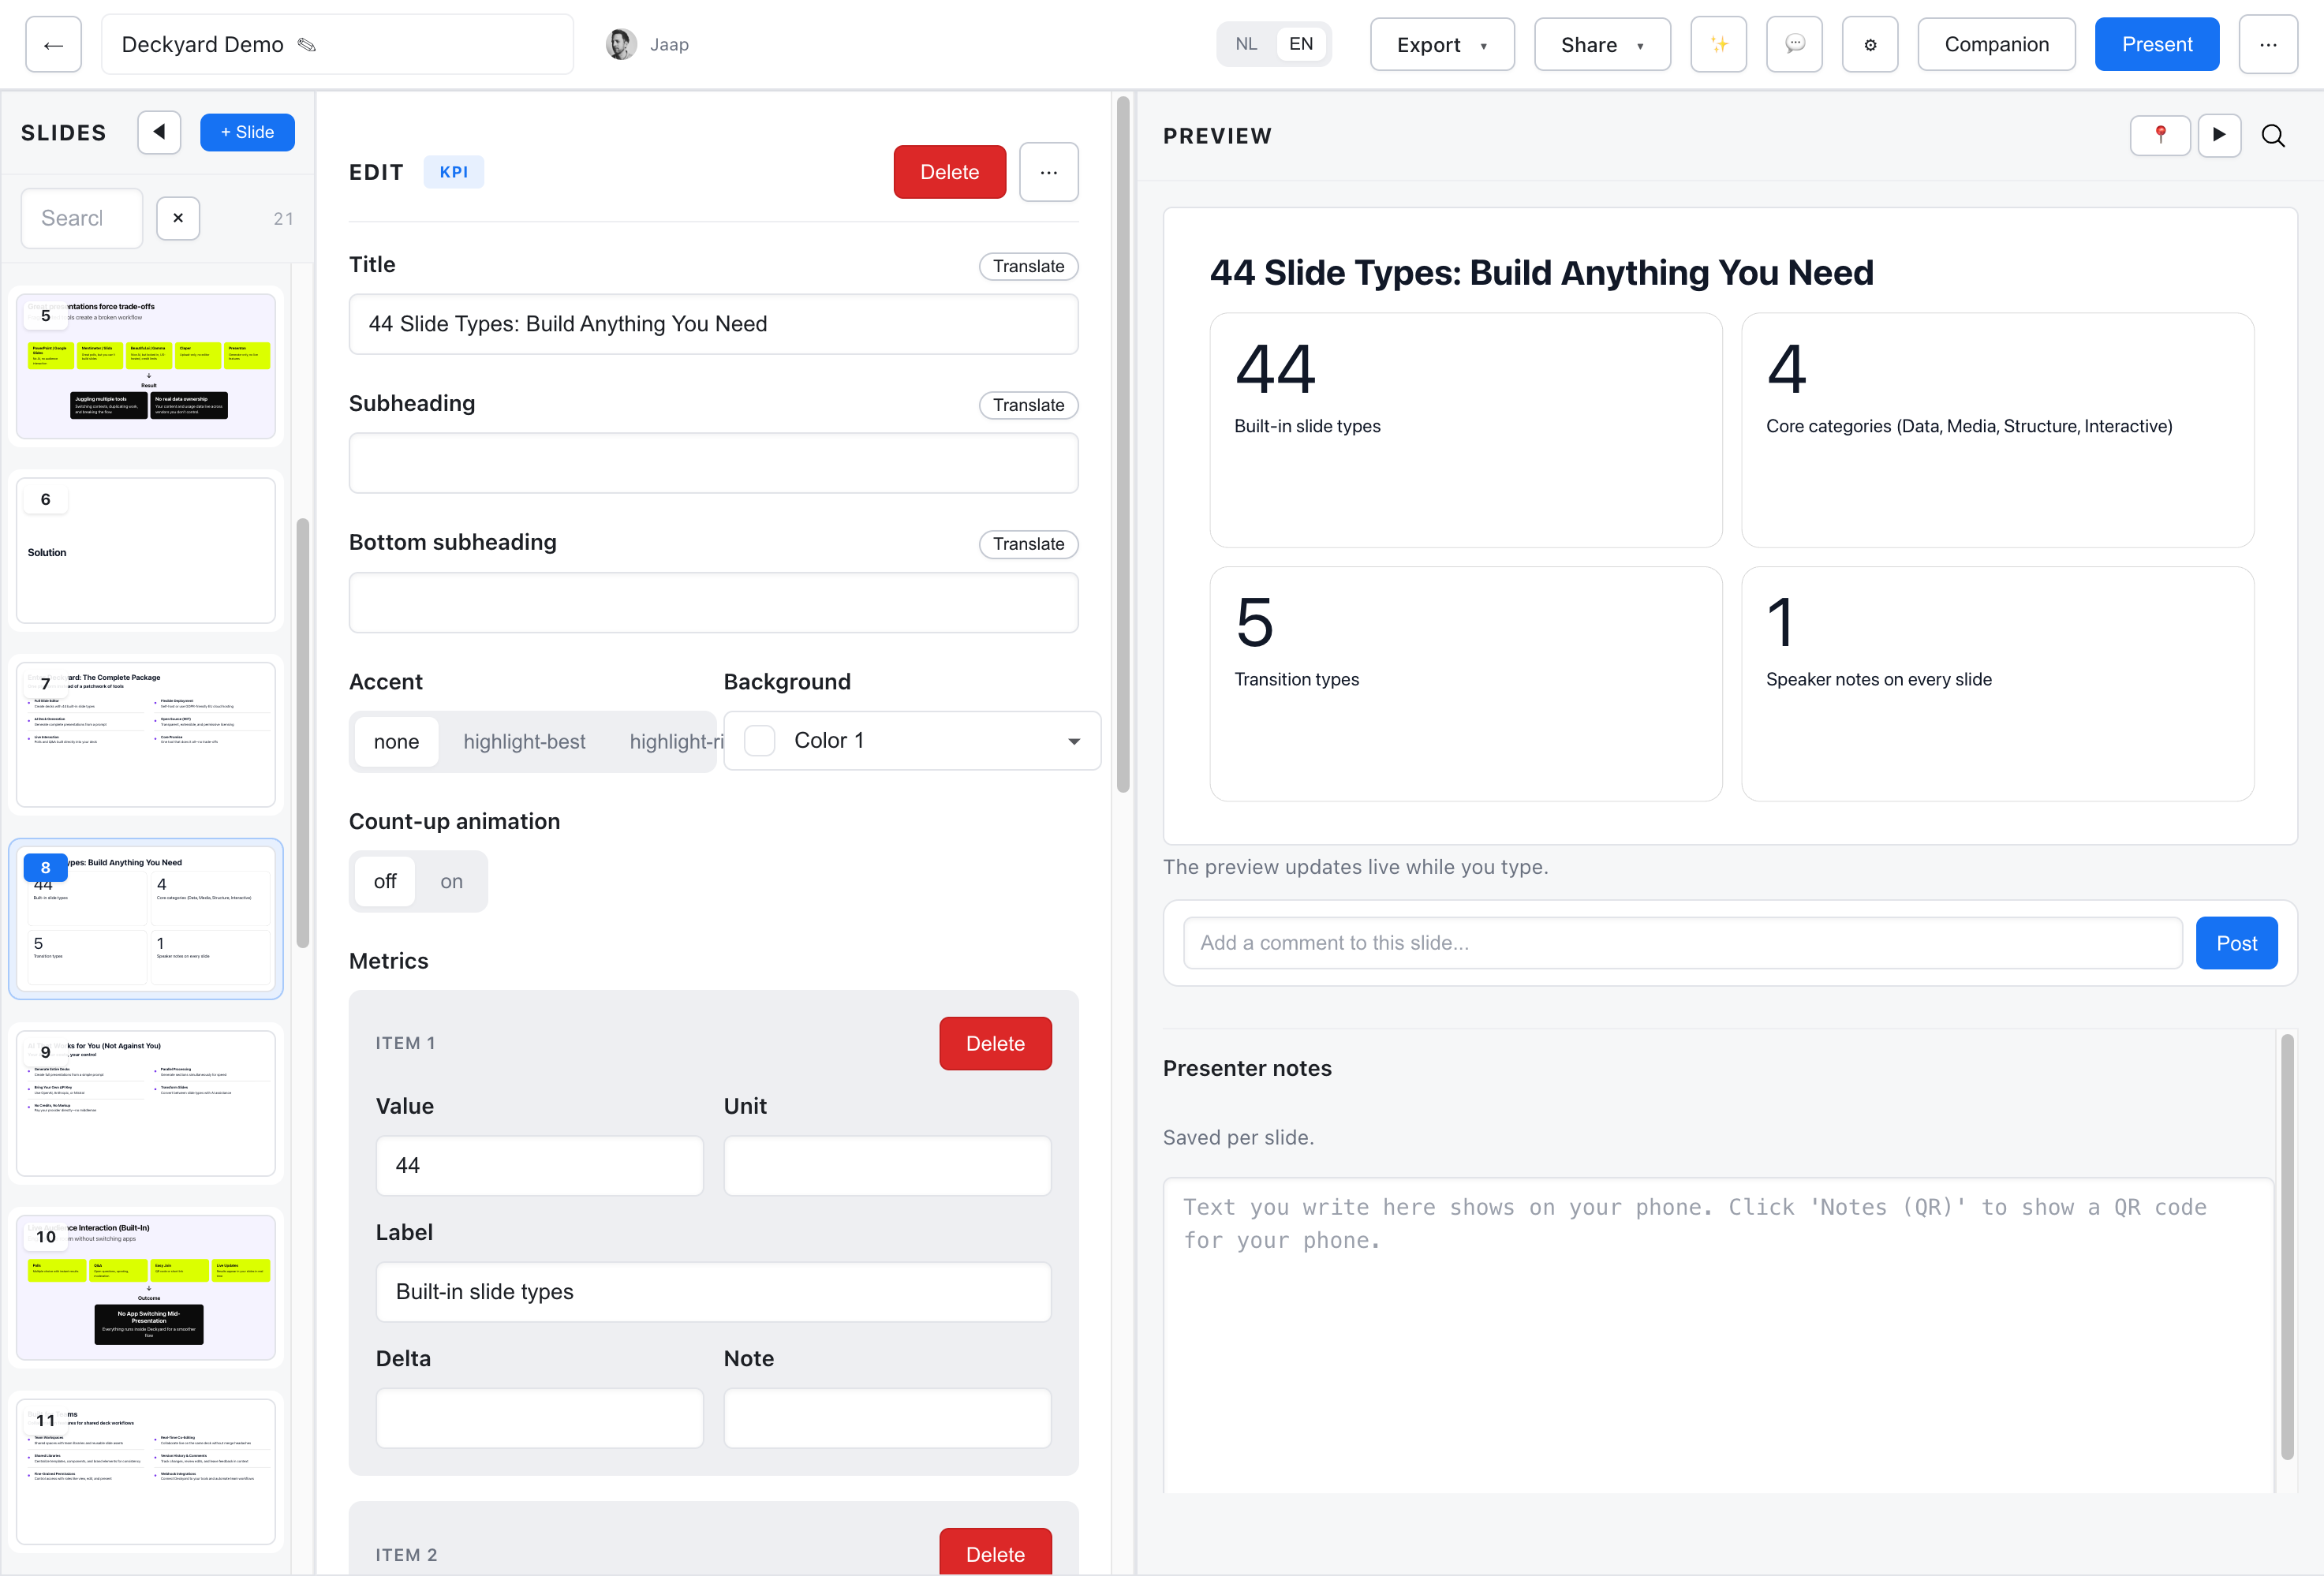Click the '44 Built-in slide types' preview card
The image size is (2324, 1576).
point(1465,430)
